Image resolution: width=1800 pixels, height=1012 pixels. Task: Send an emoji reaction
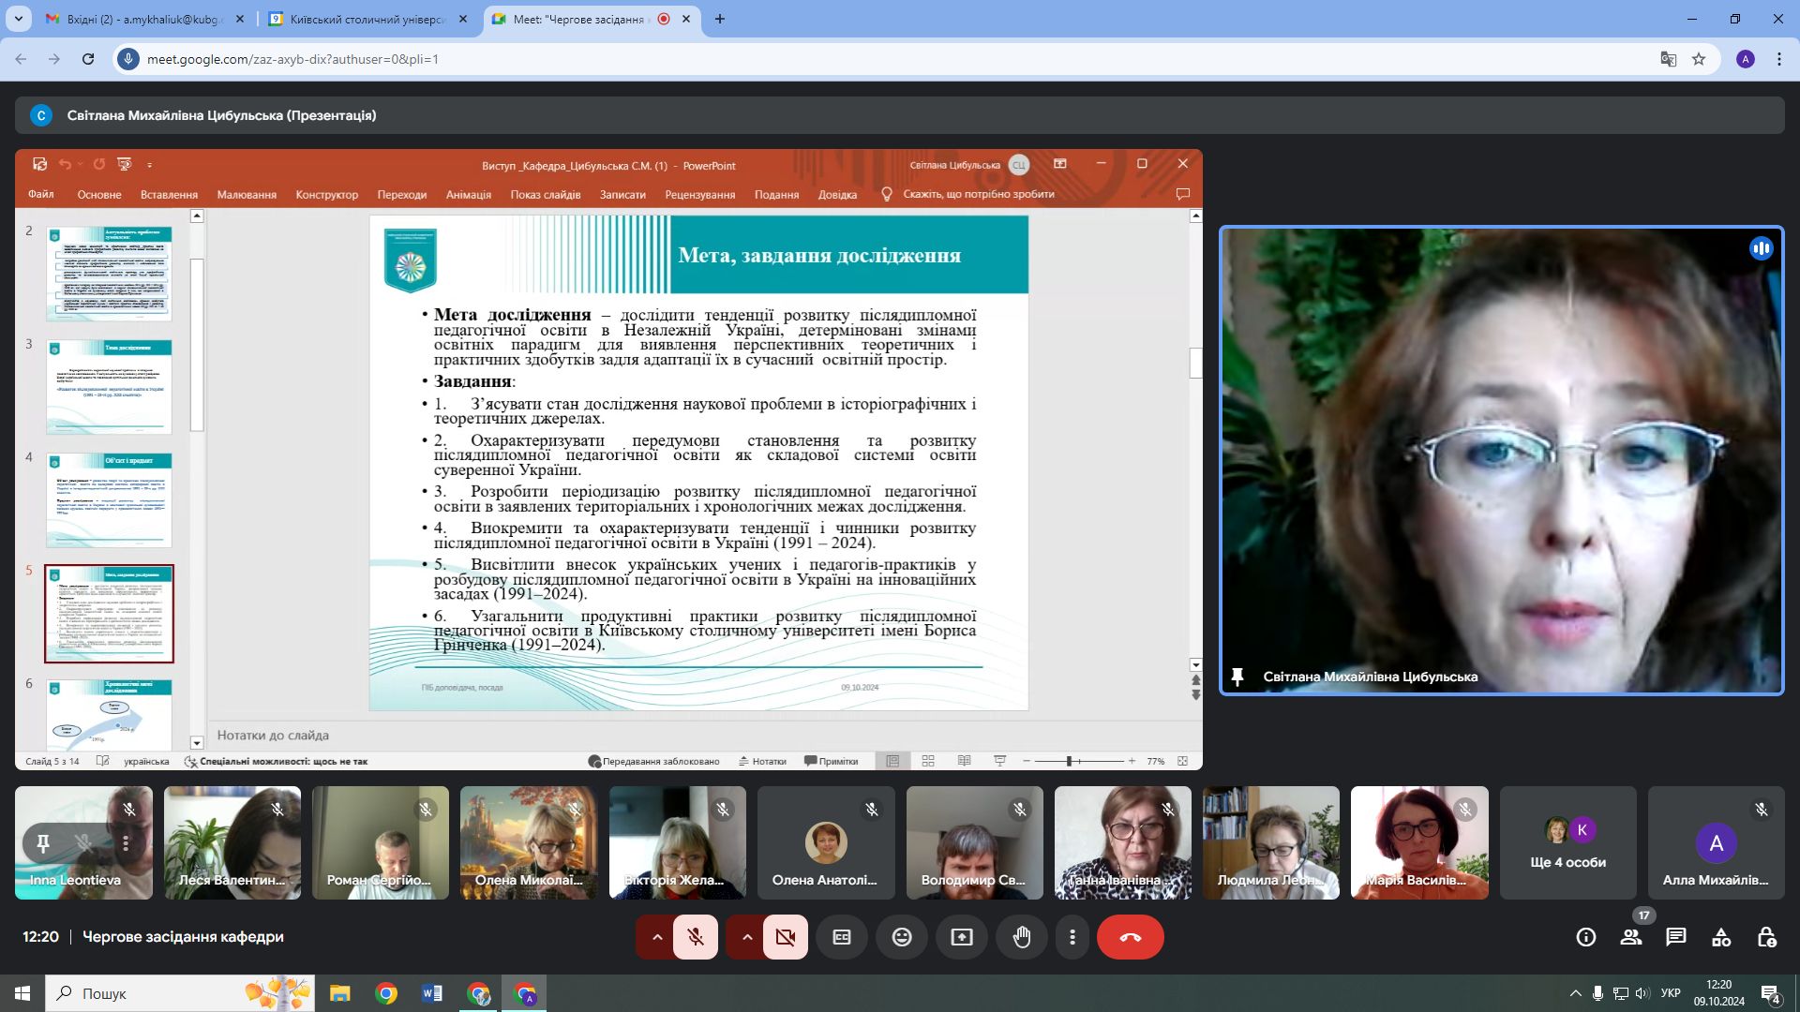[x=902, y=937]
